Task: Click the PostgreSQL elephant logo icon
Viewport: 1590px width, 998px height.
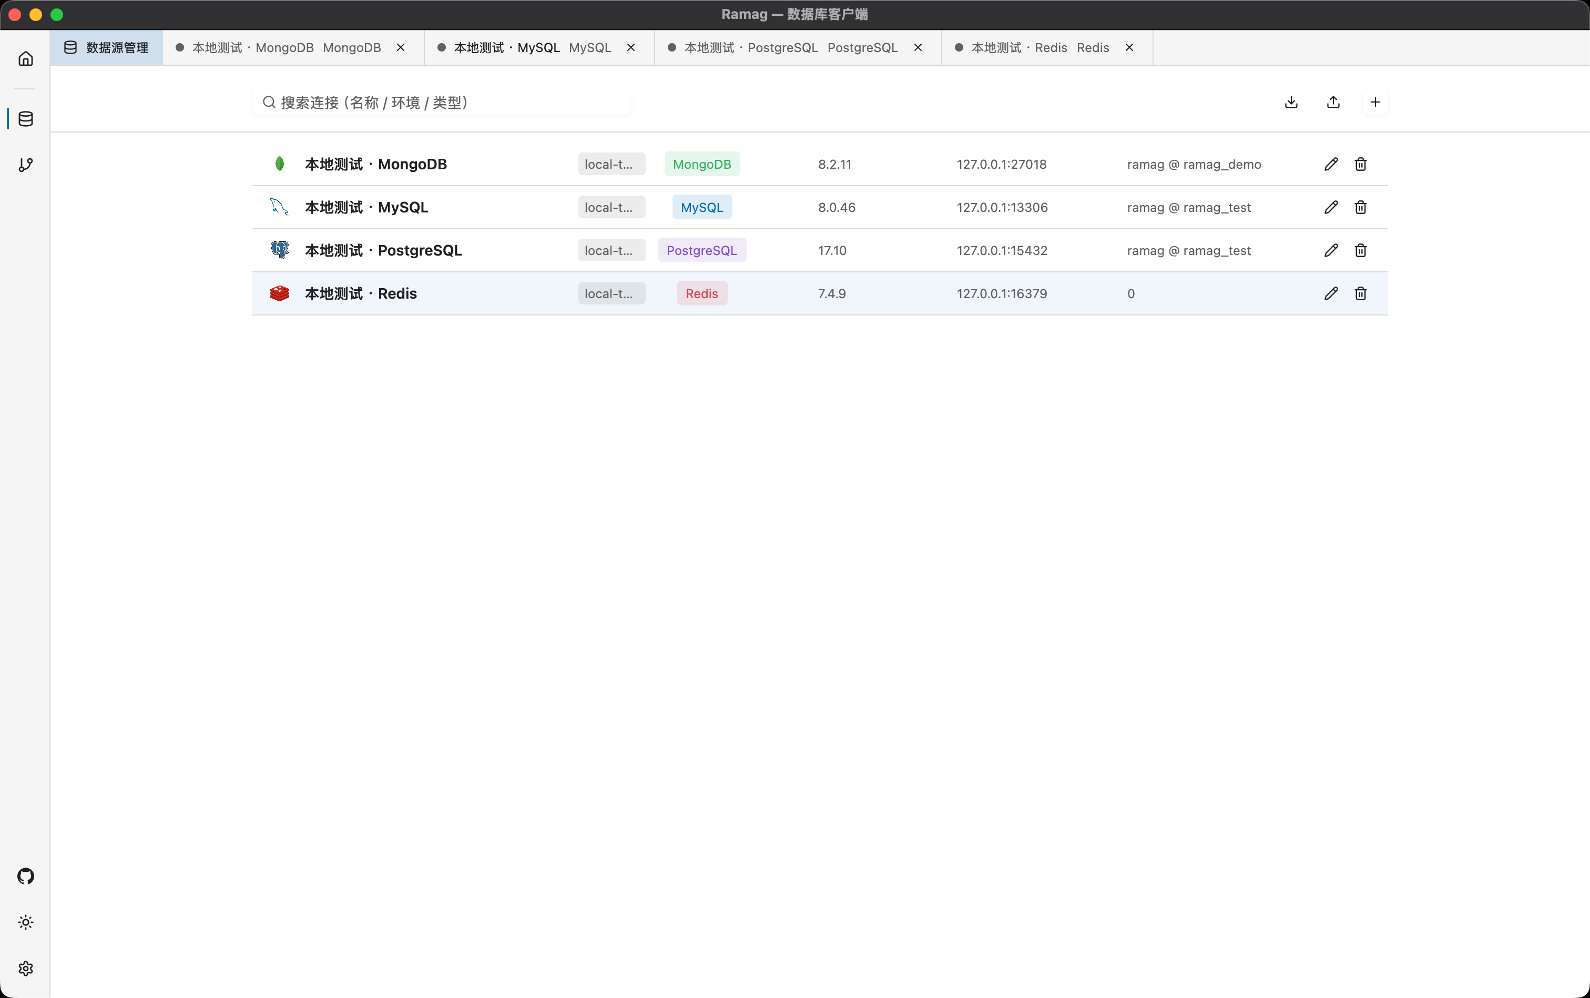Action: click(x=279, y=250)
